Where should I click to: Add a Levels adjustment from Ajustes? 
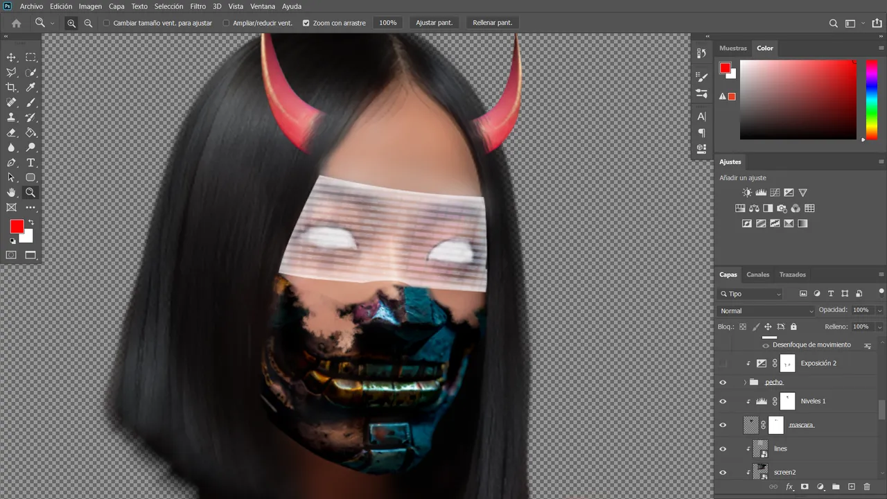coord(761,193)
